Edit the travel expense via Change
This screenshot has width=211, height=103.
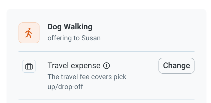tap(176, 66)
